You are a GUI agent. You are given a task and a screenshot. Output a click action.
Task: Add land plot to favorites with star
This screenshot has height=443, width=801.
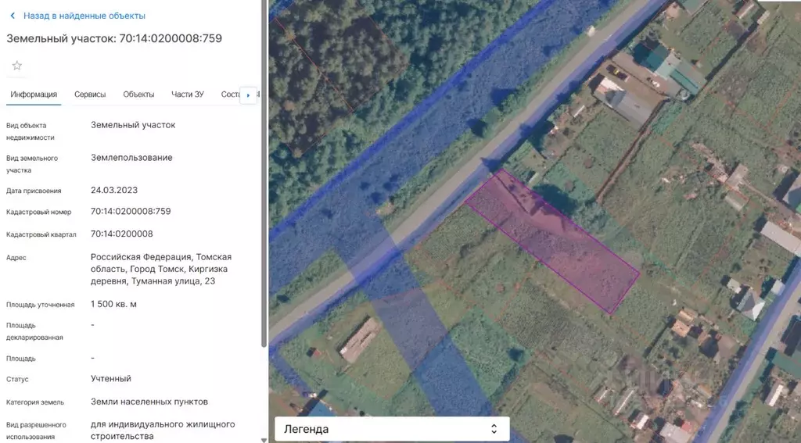(16, 66)
